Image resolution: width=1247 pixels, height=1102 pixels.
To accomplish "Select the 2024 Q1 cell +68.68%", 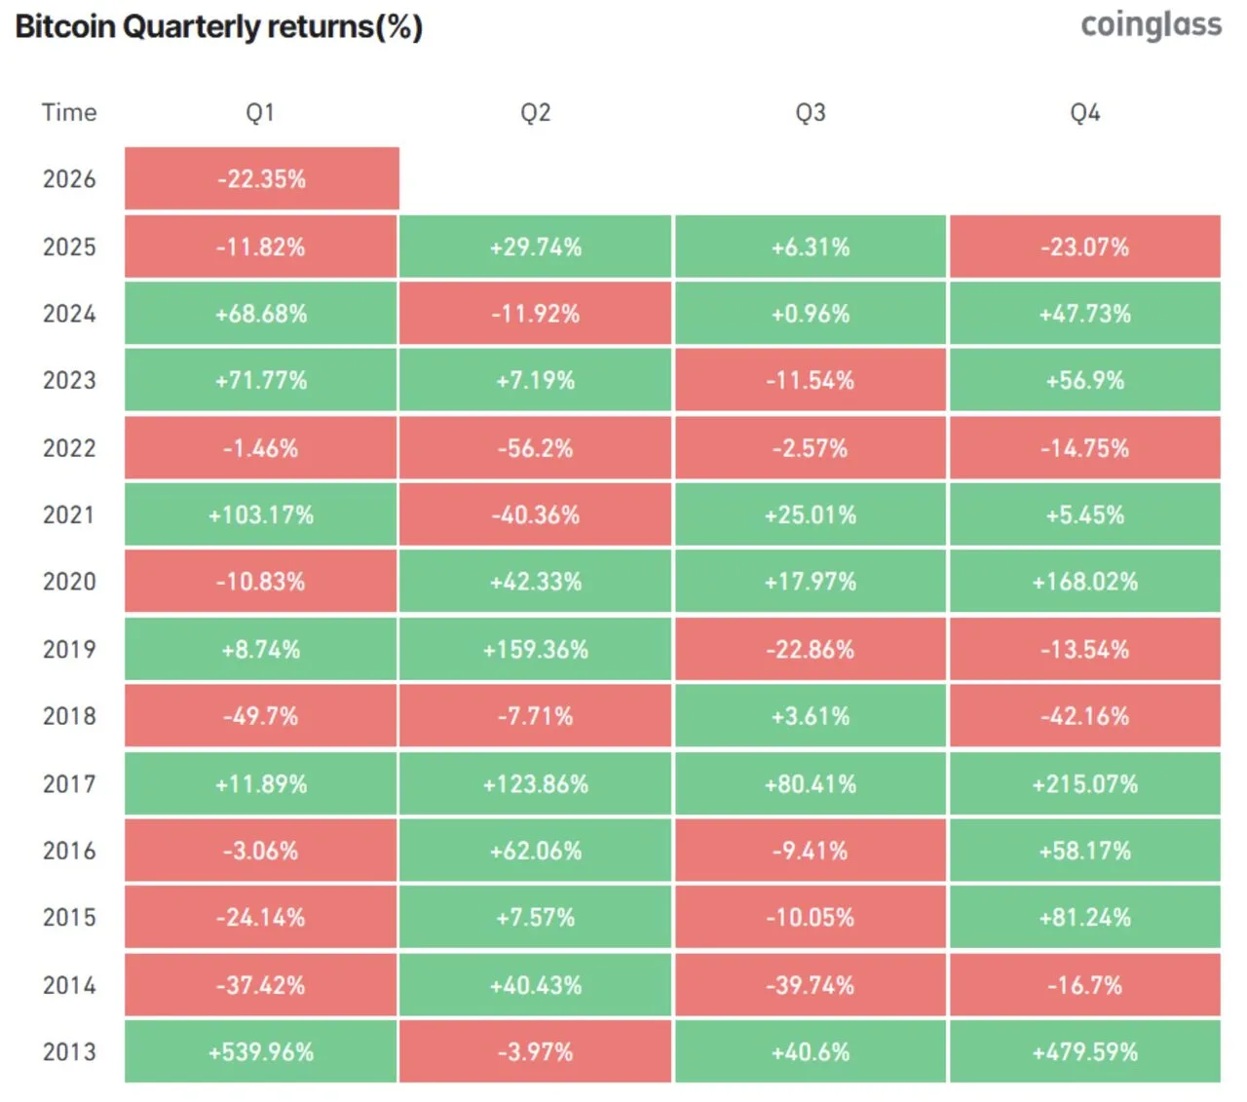I will (261, 314).
